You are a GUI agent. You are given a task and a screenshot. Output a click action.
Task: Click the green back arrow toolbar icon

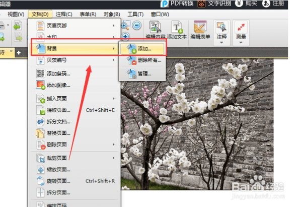click(18, 26)
